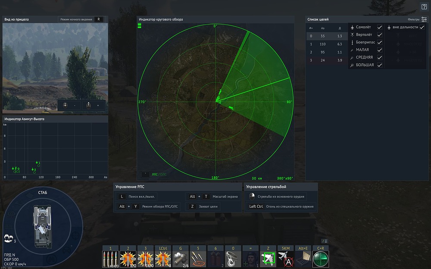
Task: Open the radar display icon C+R
Action: [321, 259]
